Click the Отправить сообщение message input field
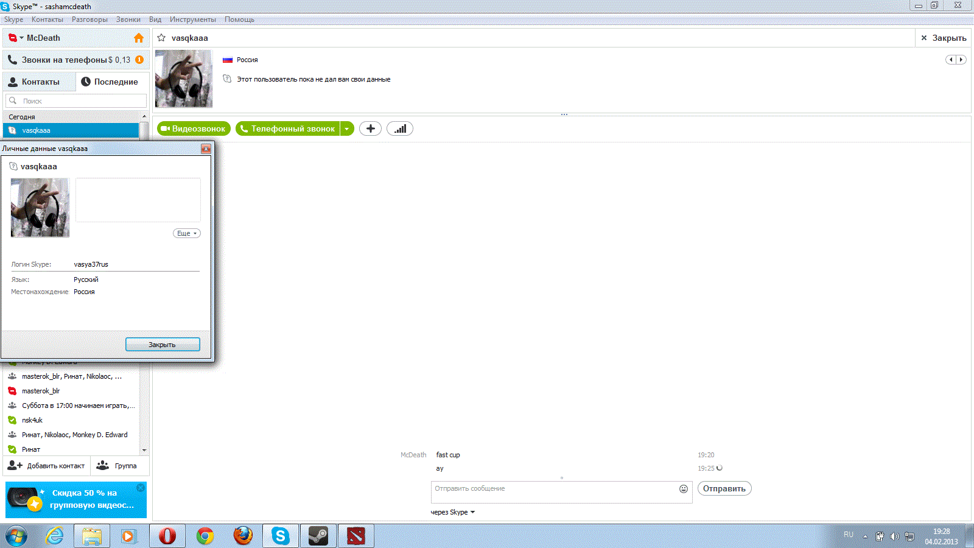The height and width of the screenshot is (548, 974). (x=554, y=492)
